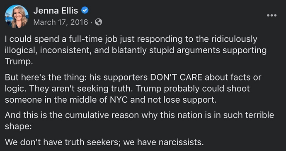This screenshot has width=286, height=151.
Task: Click the word 'NYC' in the post
Action: [x=118, y=100]
